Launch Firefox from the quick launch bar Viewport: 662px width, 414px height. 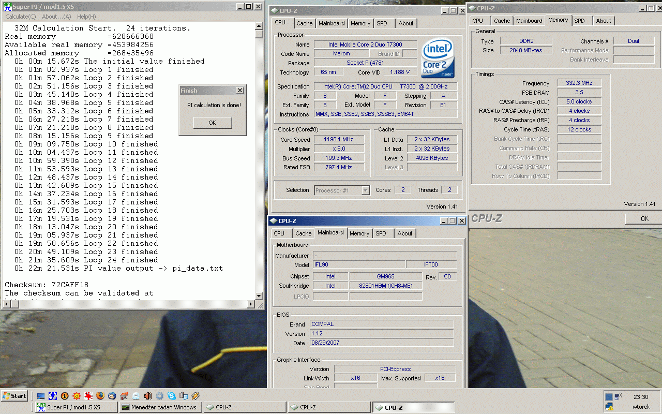100,396
